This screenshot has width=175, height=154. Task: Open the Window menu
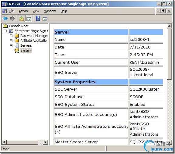click(x=50, y=11)
